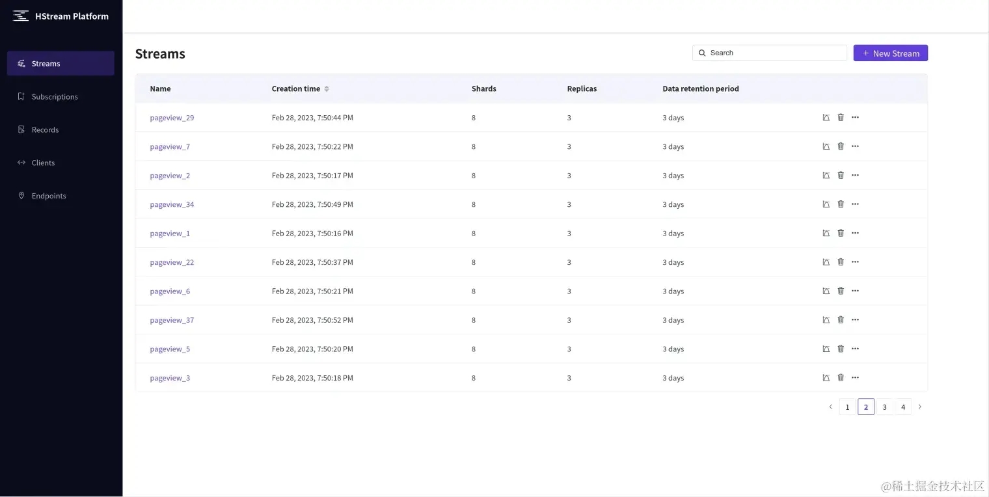Open the stream pageview_34

172,204
